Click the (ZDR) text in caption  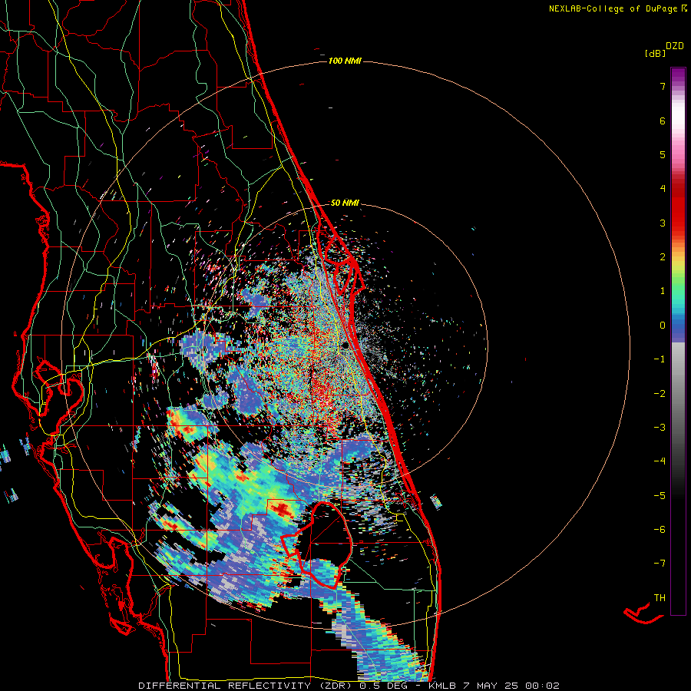[x=334, y=686]
